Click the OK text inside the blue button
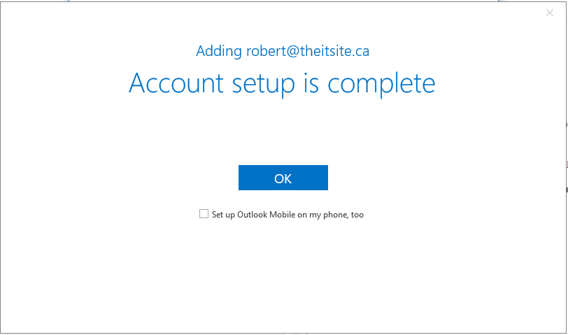 (x=283, y=178)
